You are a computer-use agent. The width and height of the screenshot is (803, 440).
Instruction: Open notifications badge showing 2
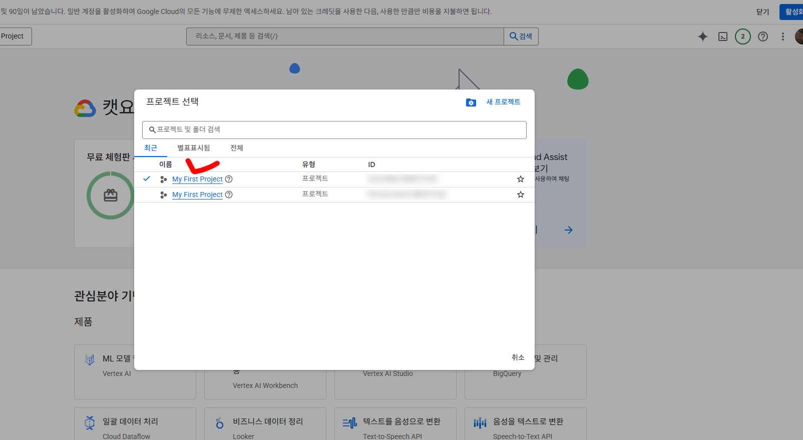(743, 36)
